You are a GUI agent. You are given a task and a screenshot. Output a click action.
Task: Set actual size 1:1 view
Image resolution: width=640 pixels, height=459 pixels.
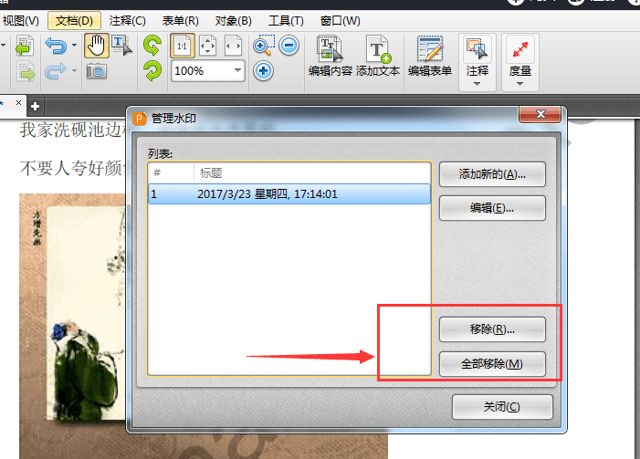pyautogui.click(x=182, y=46)
